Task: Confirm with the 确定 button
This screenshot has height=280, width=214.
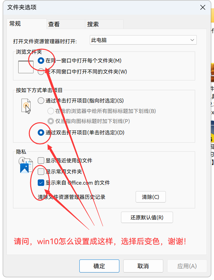Action: coord(99,266)
